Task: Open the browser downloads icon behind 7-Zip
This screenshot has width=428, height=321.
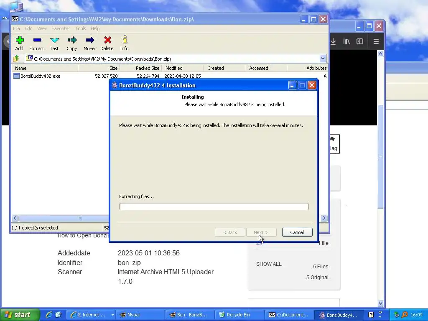Action: click(x=333, y=41)
